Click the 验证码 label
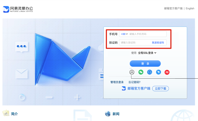This screenshot has height=121, width=198. [113, 42]
